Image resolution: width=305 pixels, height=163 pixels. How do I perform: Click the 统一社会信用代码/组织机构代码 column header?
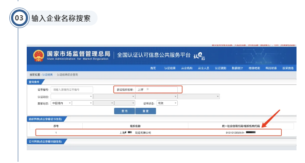[241, 126]
